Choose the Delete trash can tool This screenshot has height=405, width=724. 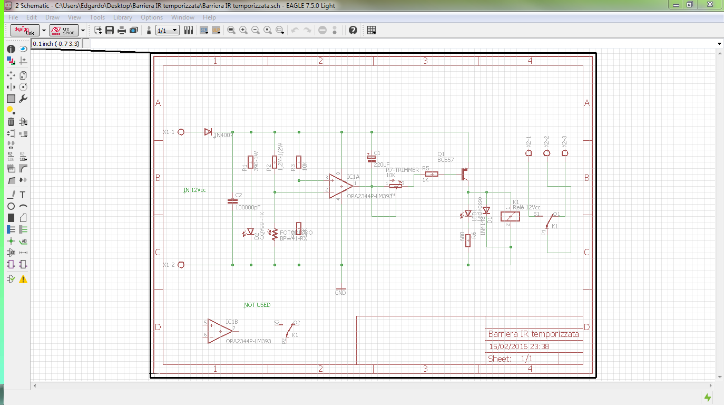pyautogui.click(x=11, y=122)
